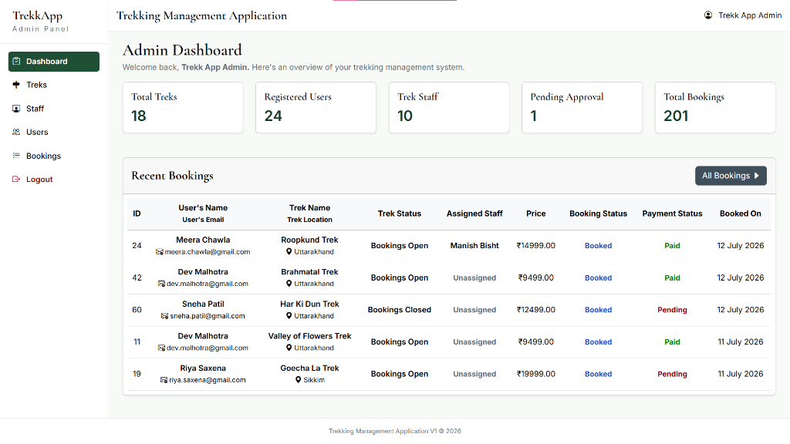
Task: Click the Bookings Closed status
Action: 399,310
